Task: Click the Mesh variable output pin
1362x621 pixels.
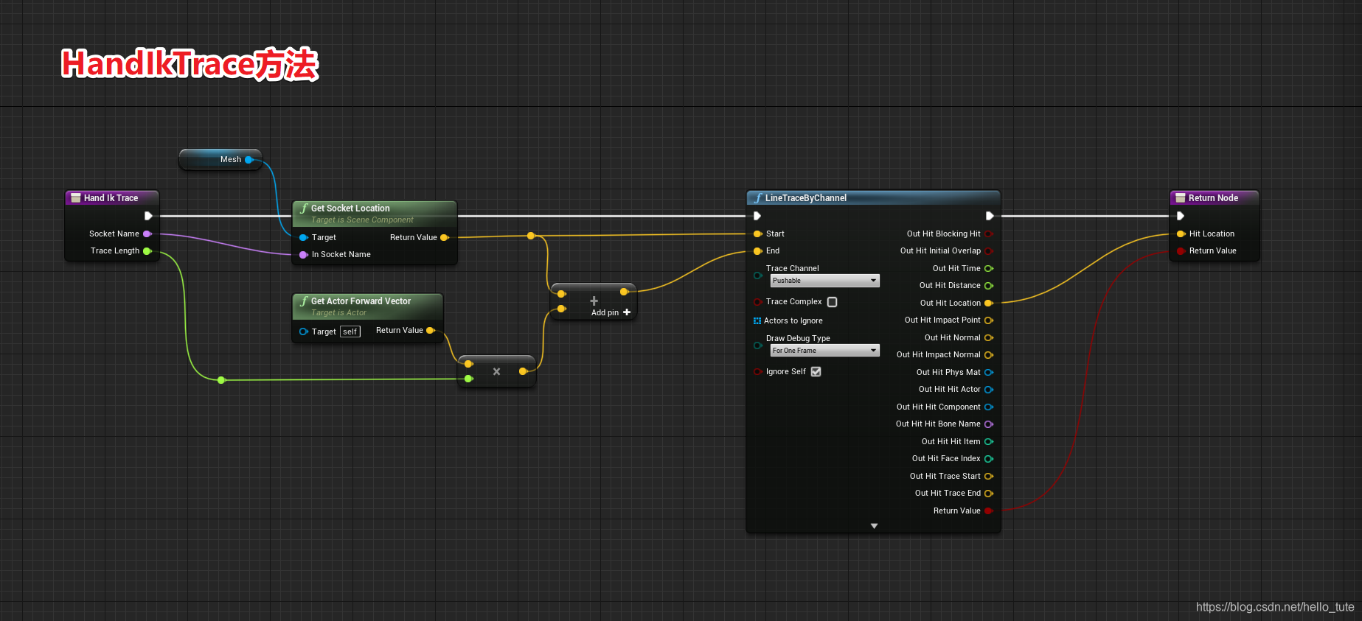Action: click(x=249, y=159)
